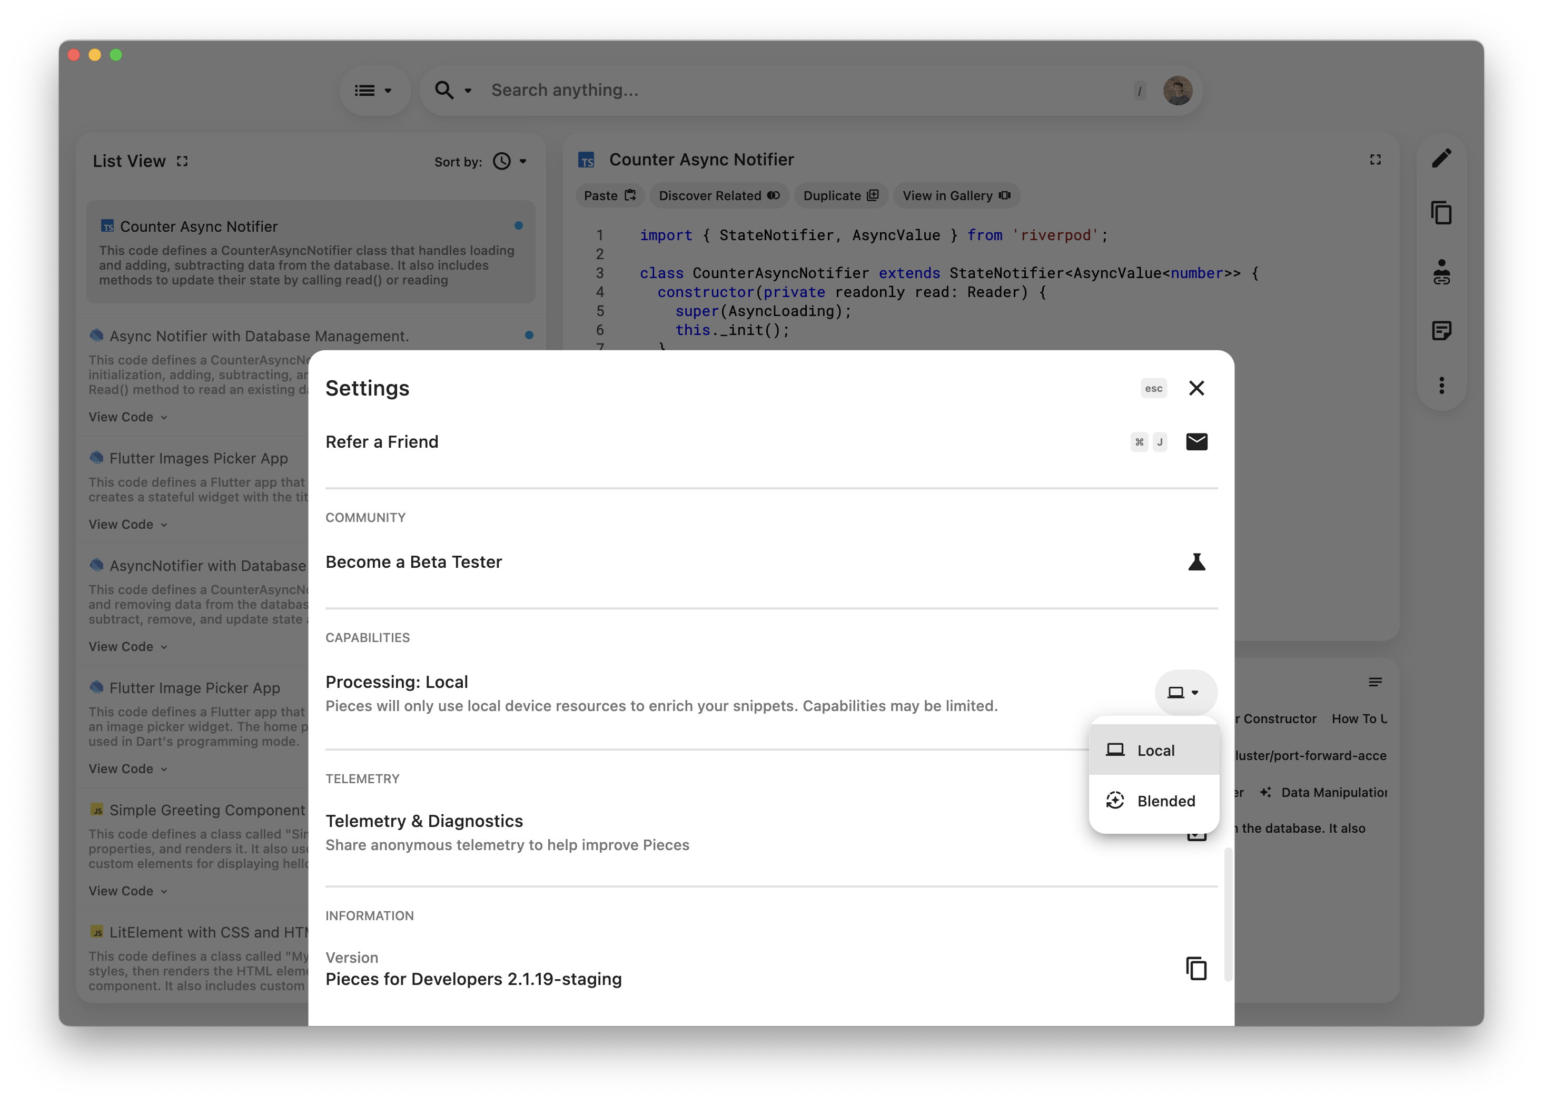Click the Beta Tester flask icon
Image resolution: width=1543 pixels, height=1104 pixels.
coord(1196,562)
